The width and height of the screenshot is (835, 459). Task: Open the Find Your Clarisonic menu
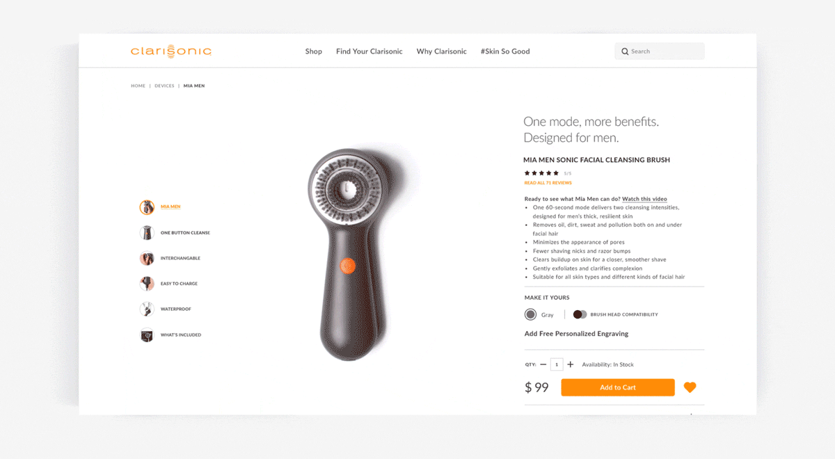tap(369, 51)
